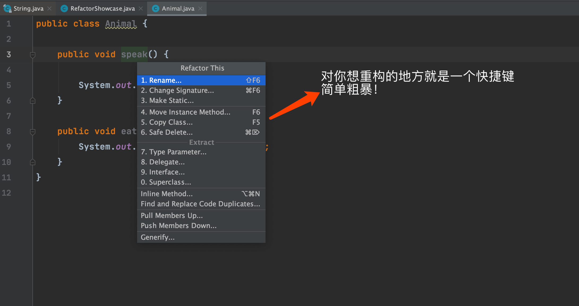
Task: Click fold end marker on line 6
Action: pyautogui.click(x=33, y=101)
